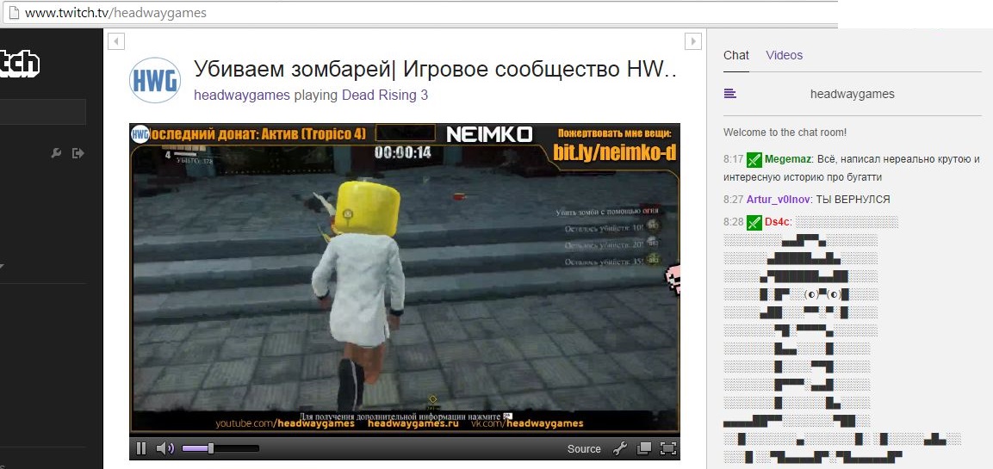Click 'Welcome to the chat room!' text
Image resolution: width=993 pixels, height=469 pixels.
pyautogui.click(x=785, y=133)
